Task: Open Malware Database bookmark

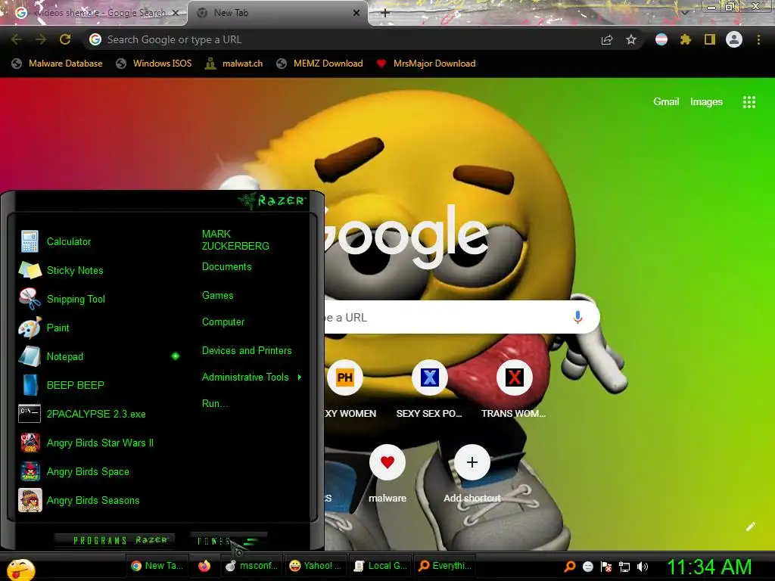Action: click(x=58, y=64)
